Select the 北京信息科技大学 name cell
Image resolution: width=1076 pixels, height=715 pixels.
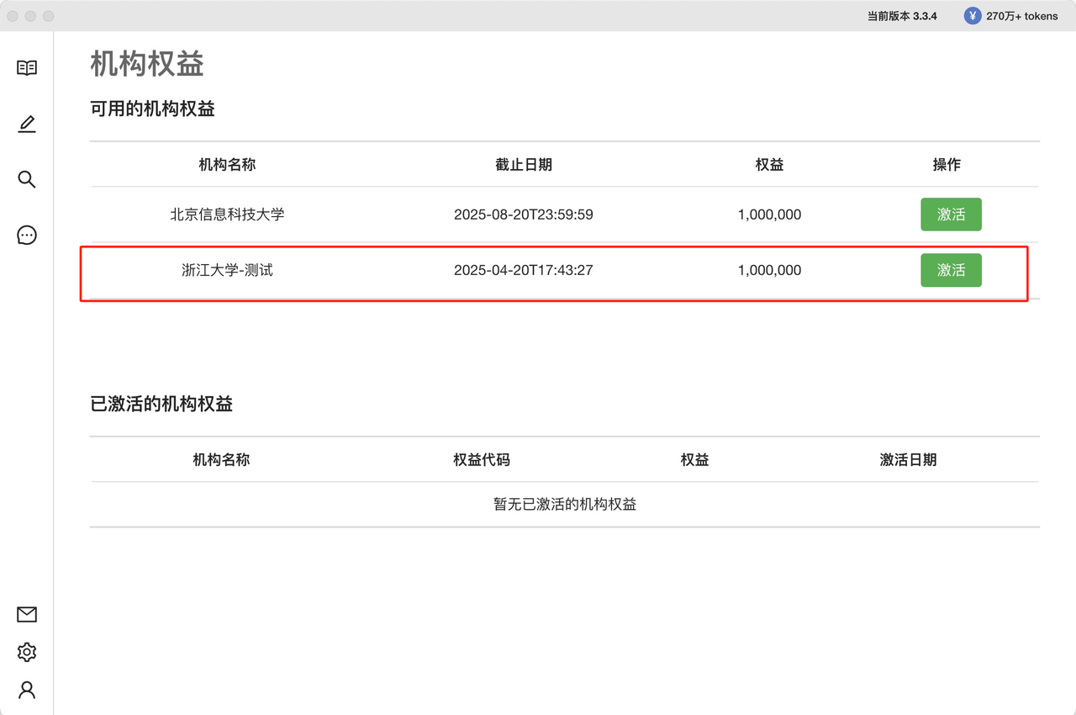tap(227, 214)
